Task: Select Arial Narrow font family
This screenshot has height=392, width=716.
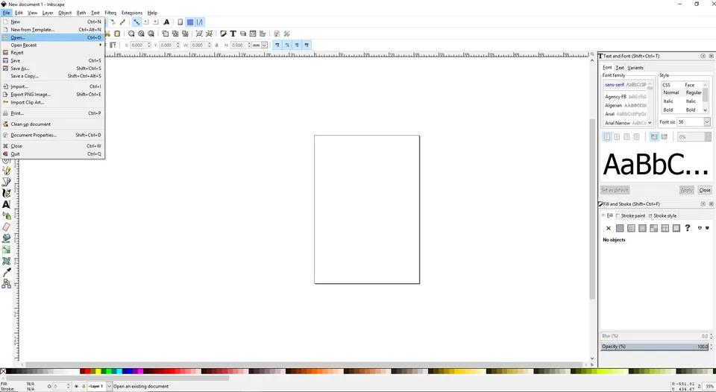Action: (x=626, y=123)
